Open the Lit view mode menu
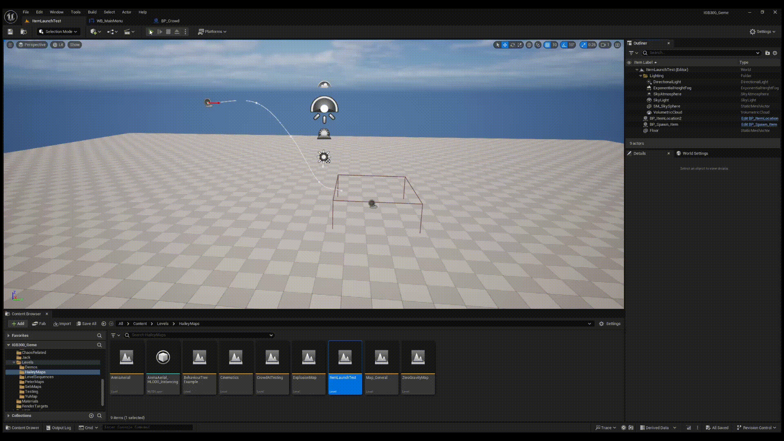Image resolution: width=784 pixels, height=441 pixels. (58, 45)
